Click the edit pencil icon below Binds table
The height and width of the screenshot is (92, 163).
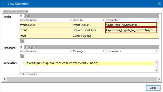pos(22,41)
